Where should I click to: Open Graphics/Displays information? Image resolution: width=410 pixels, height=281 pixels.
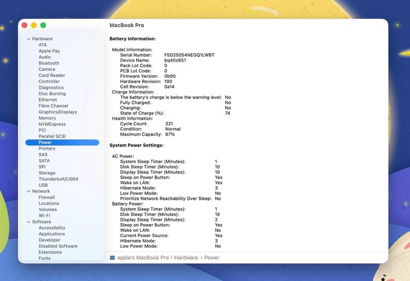58,112
